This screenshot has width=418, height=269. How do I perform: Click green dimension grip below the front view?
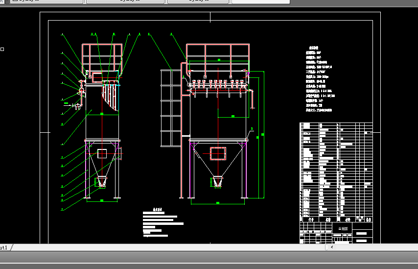pyautogui.click(x=217, y=202)
